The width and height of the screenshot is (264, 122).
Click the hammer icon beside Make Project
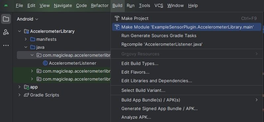[117, 18]
